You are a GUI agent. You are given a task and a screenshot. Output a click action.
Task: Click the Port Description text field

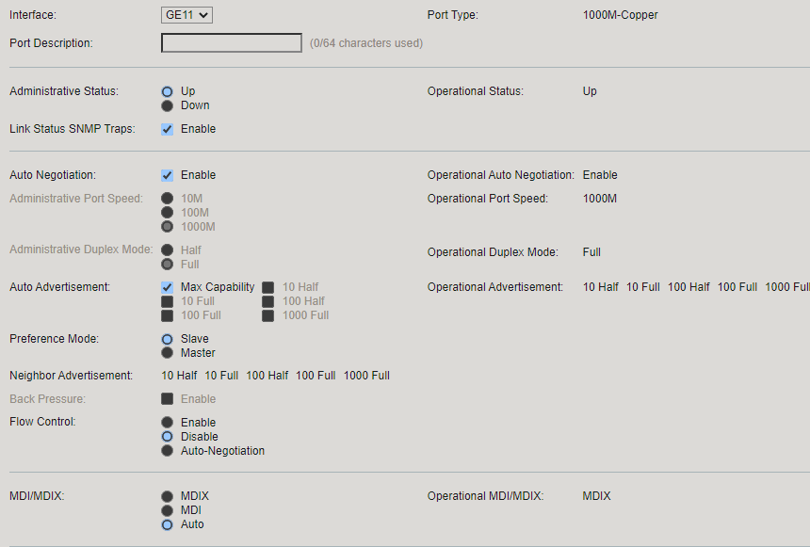tap(232, 43)
